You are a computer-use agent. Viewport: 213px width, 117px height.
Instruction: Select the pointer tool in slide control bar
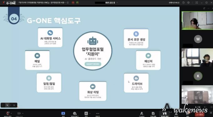point(7,105)
